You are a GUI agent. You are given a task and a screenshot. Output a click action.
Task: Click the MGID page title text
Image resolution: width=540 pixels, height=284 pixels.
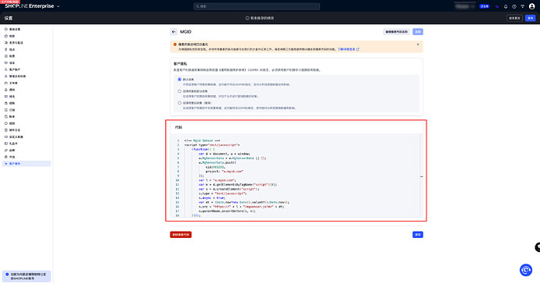point(185,31)
